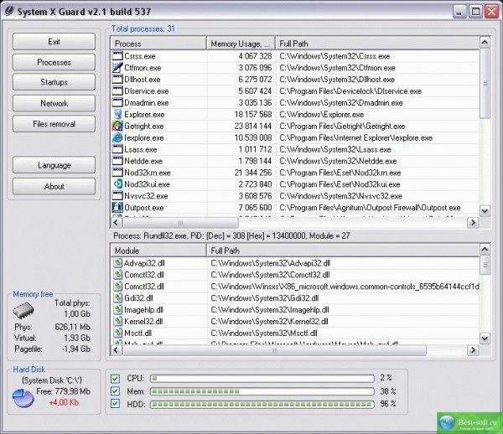The image size is (503, 434).
Task: Click the Kernel32.dll module icon
Action: [x=117, y=321]
